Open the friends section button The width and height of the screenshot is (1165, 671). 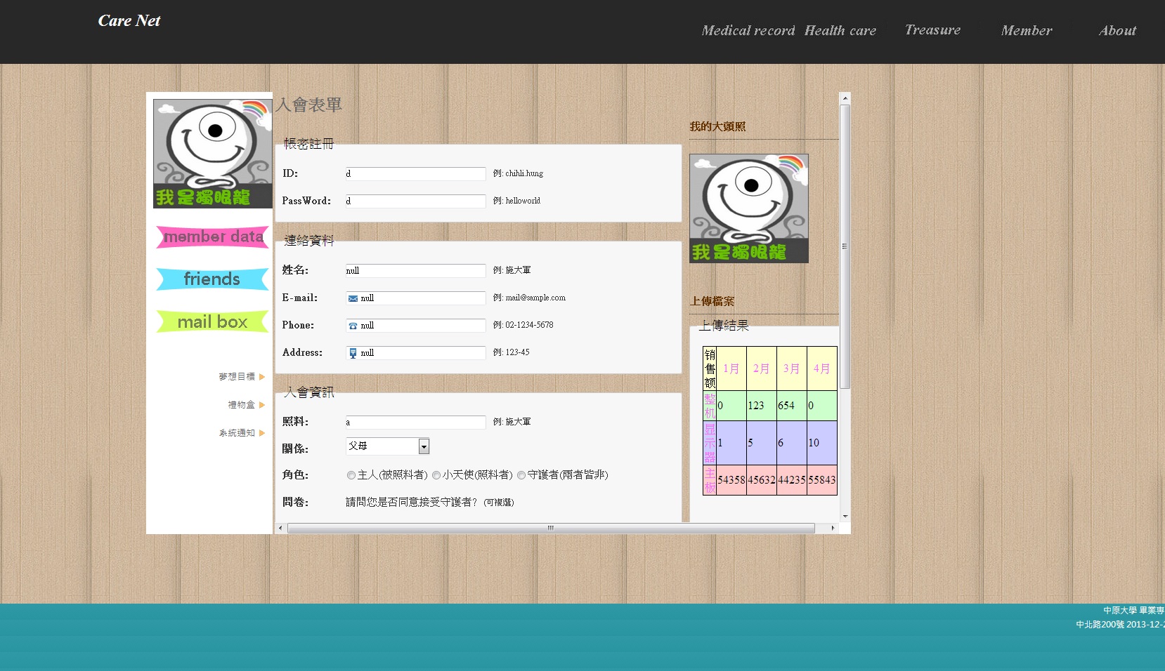212,279
